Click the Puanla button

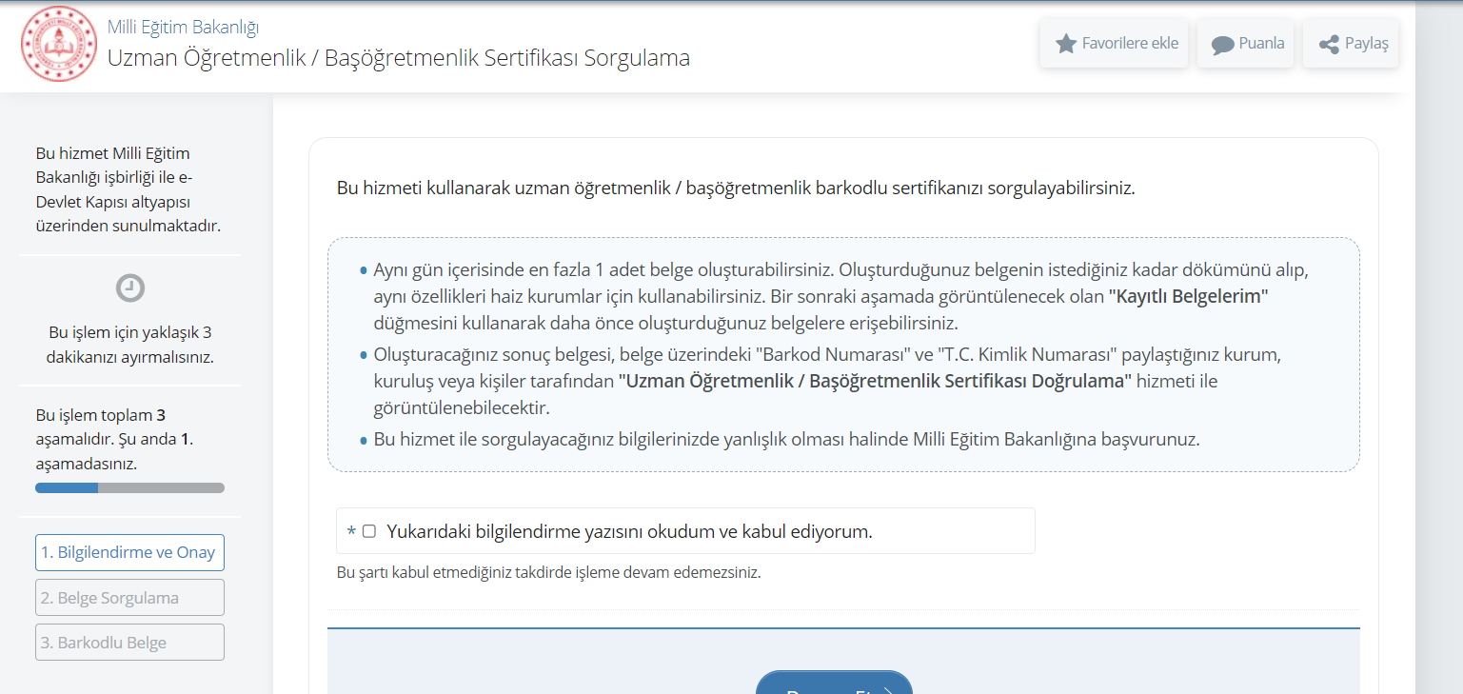point(1245,42)
